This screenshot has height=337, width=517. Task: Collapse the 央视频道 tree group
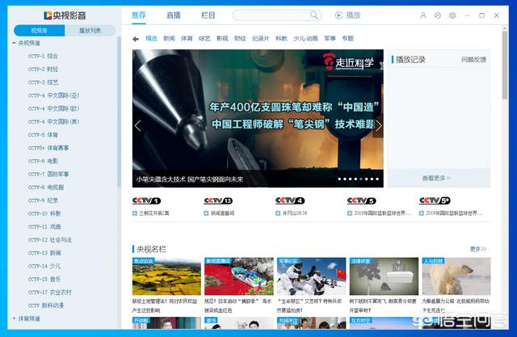pos(14,43)
